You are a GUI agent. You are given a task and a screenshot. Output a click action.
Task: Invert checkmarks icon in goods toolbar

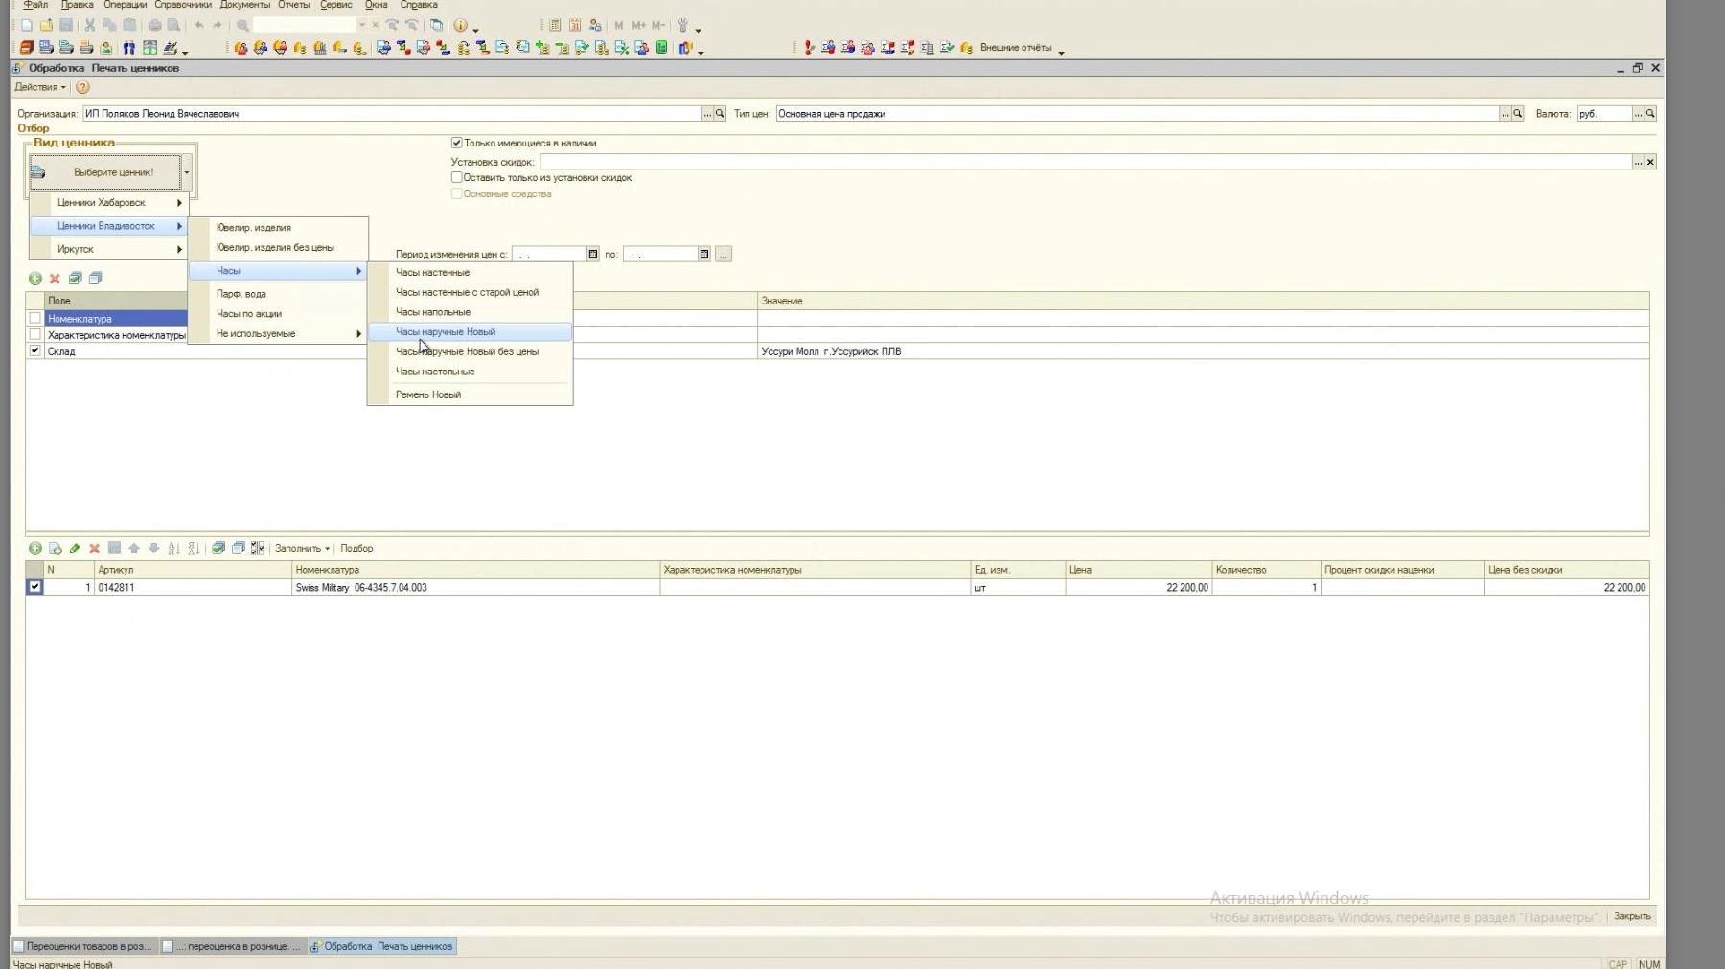[258, 549]
